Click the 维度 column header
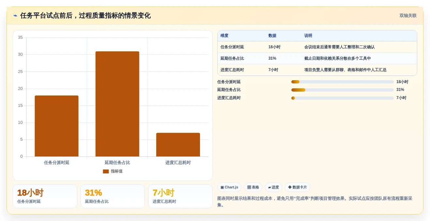This screenshot has height=221, width=430. tap(224, 36)
